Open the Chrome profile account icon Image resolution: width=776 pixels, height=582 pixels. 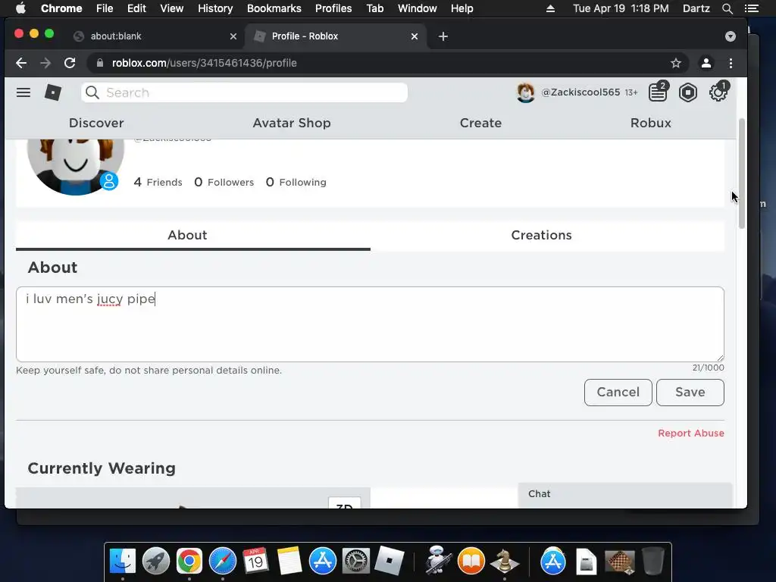pos(706,63)
